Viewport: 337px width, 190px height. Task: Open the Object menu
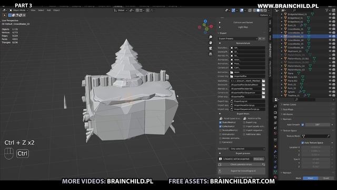(x=56, y=10)
